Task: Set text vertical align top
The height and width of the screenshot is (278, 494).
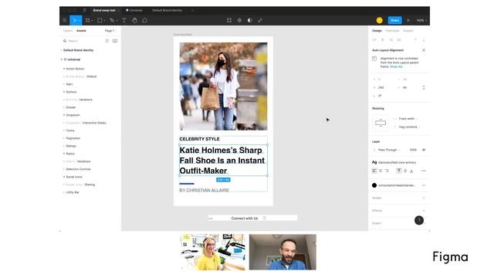Action: [399, 171]
